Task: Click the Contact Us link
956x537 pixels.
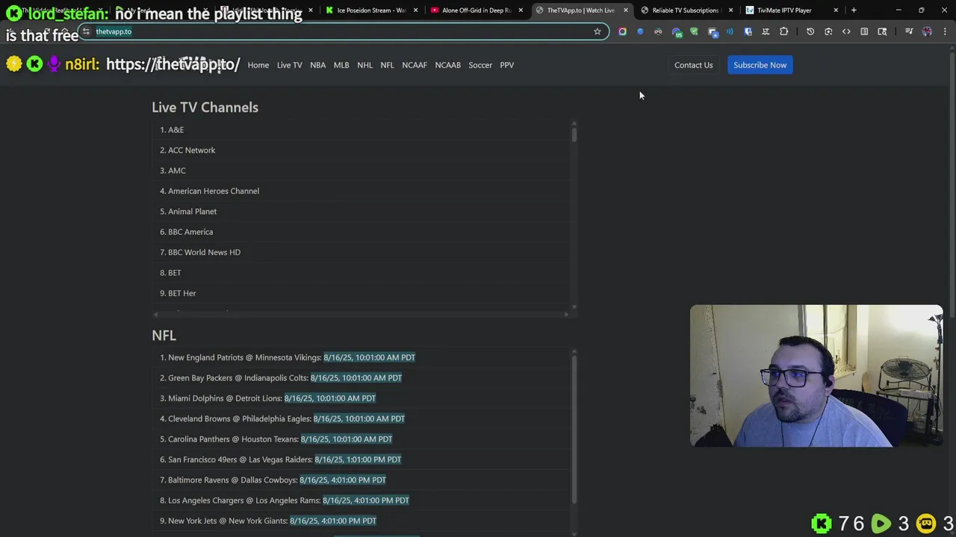Action: pyautogui.click(x=693, y=65)
